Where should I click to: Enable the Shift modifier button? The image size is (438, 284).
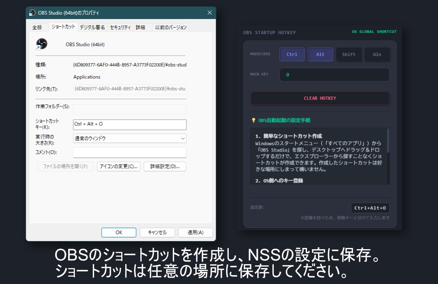point(349,54)
